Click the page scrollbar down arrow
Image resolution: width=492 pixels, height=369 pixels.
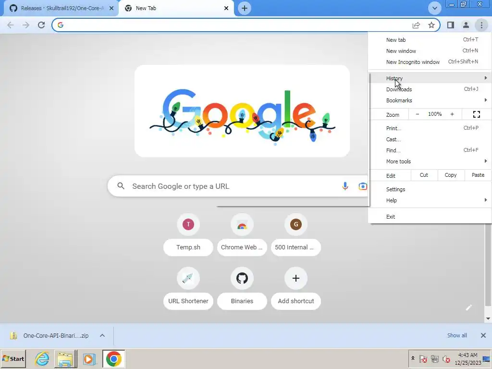pyautogui.click(x=488, y=319)
